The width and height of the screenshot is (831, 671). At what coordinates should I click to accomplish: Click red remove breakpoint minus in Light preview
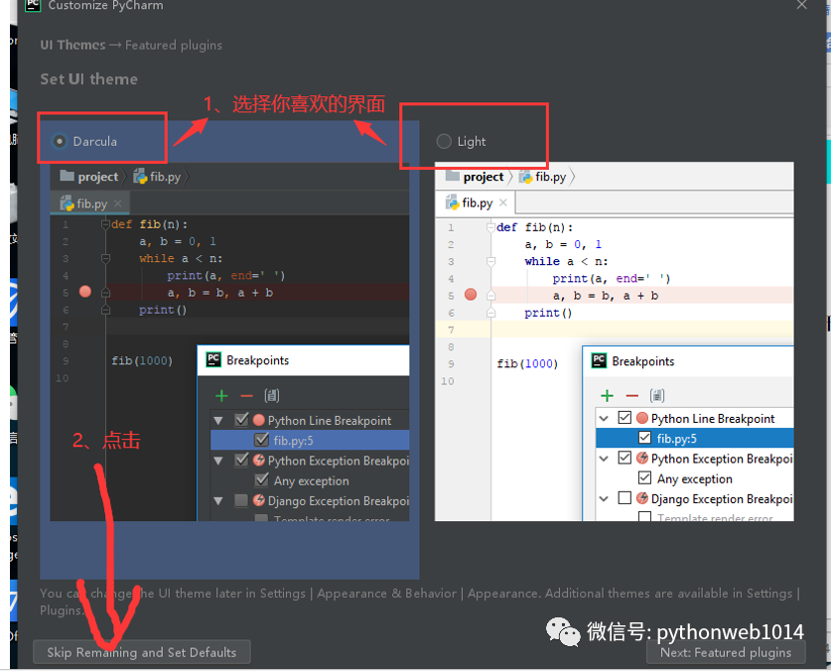tap(632, 396)
